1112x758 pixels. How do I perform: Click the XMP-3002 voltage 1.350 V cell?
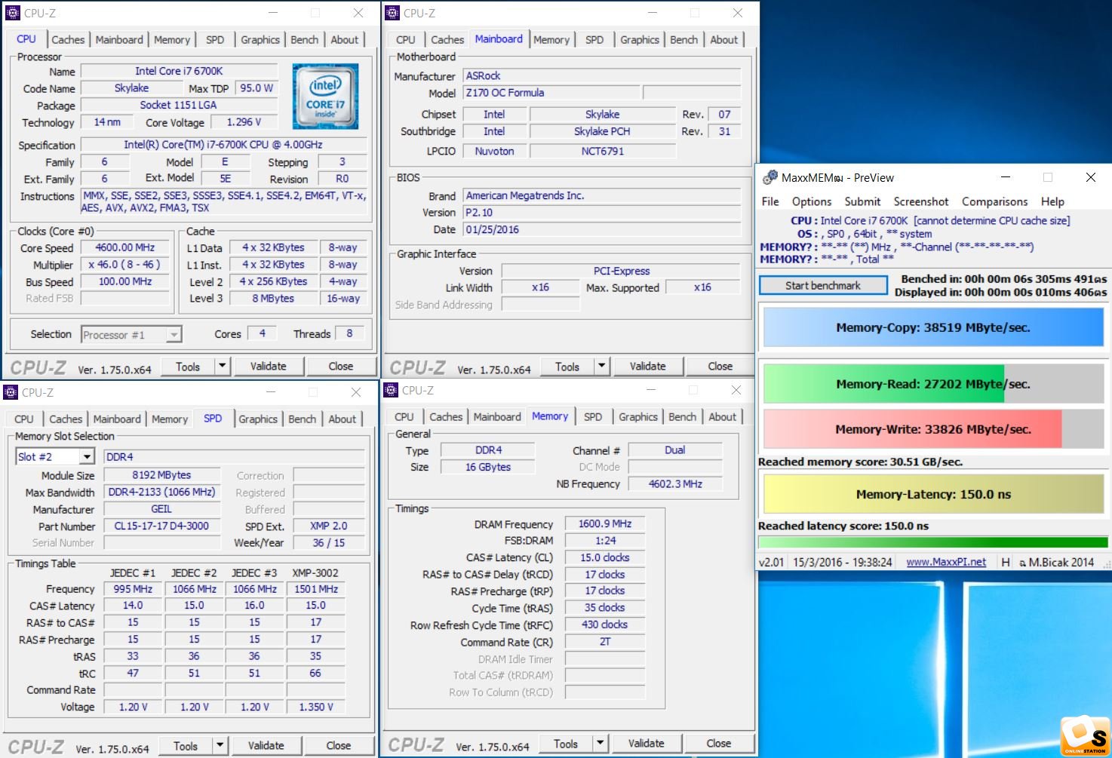(316, 707)
